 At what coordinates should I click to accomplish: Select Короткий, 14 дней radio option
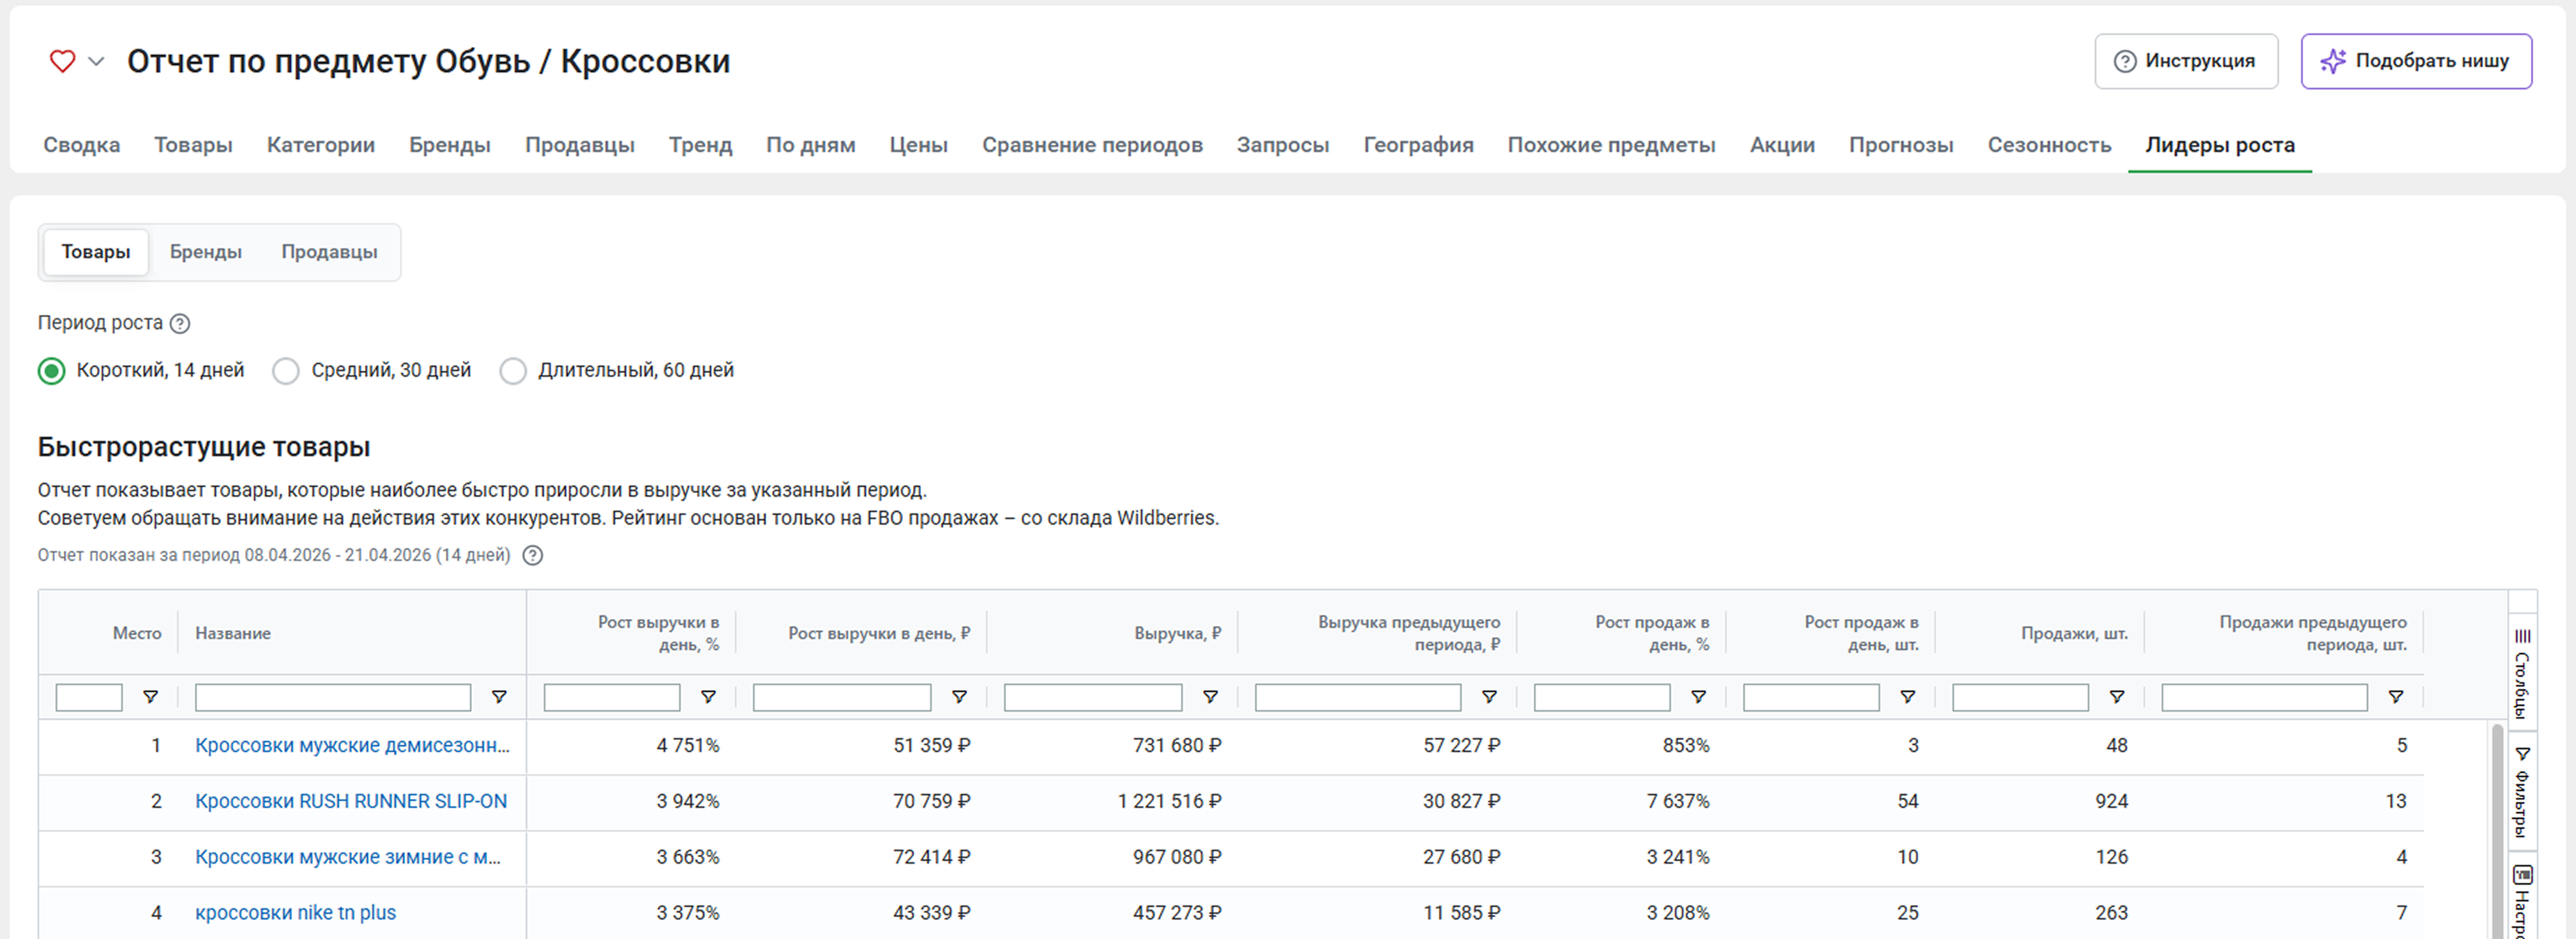tap(52, 371)
